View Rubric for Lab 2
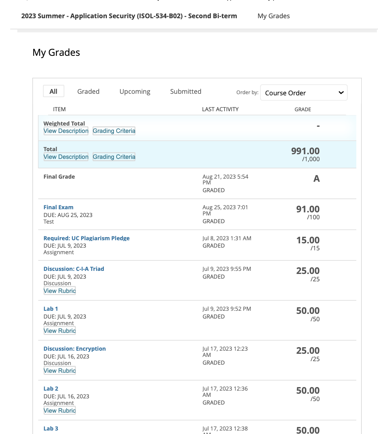Screen dimensions: 378x434 click(60, 411)
